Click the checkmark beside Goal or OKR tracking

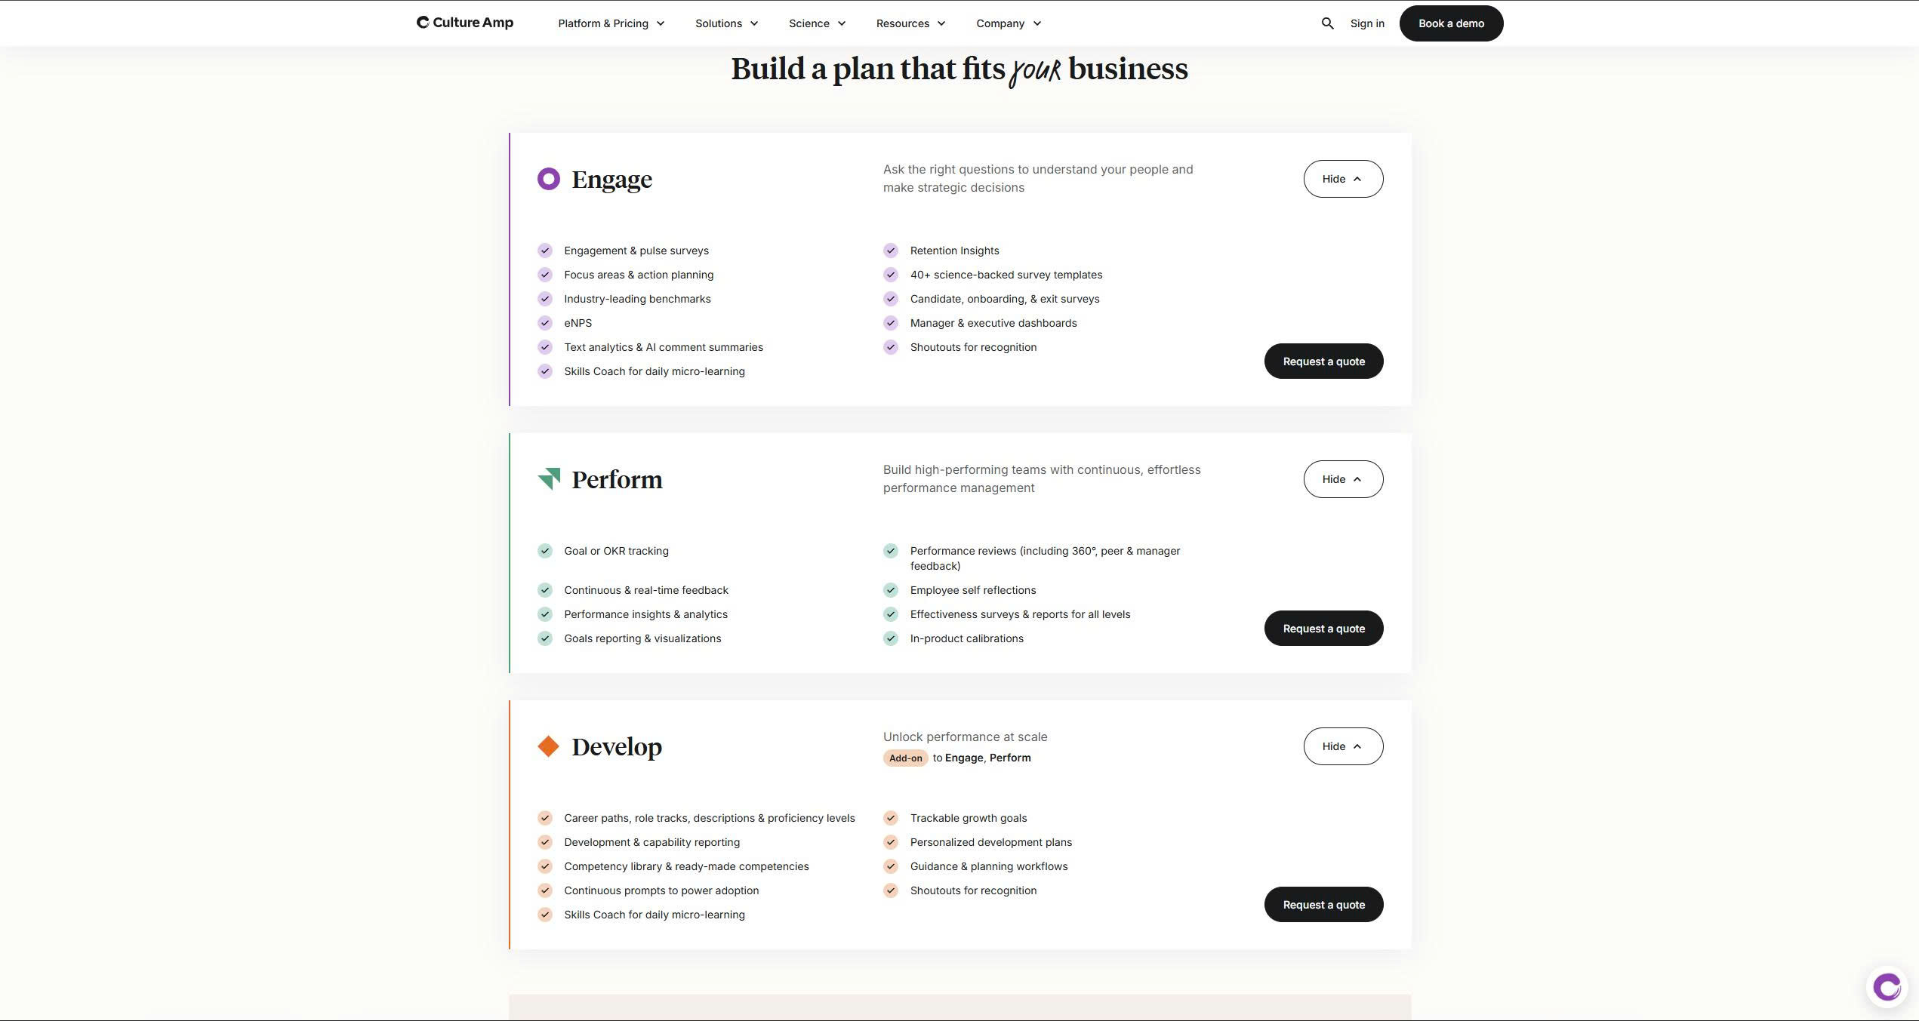pos(545,551)
